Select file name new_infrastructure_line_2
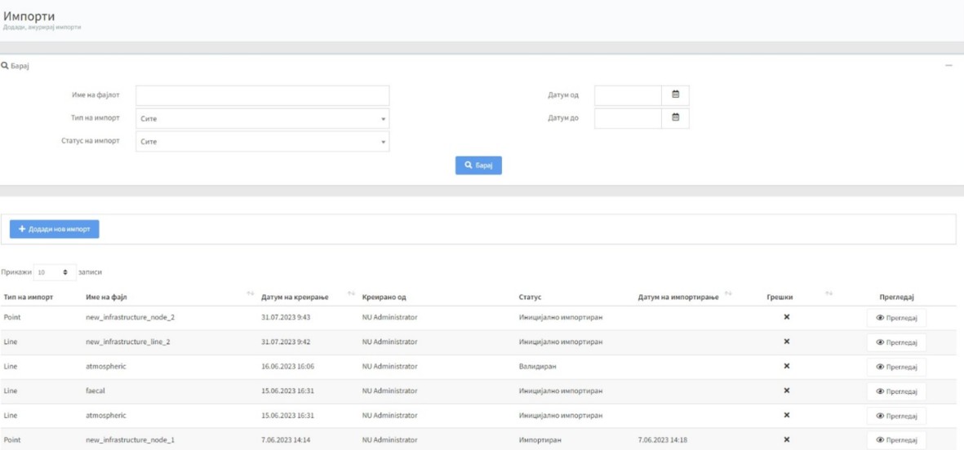Viewport: 964px width, 450px height. (128, 342)
